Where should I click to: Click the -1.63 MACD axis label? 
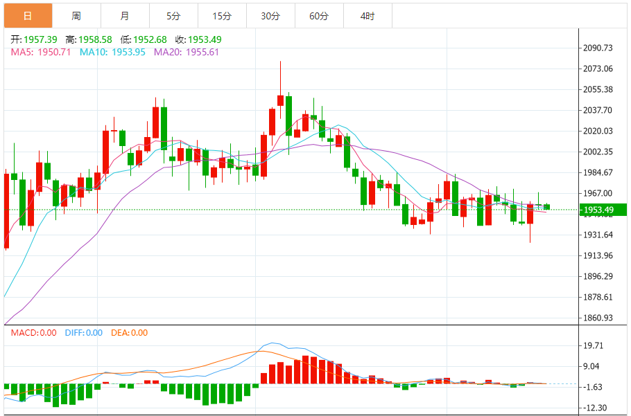592,387
